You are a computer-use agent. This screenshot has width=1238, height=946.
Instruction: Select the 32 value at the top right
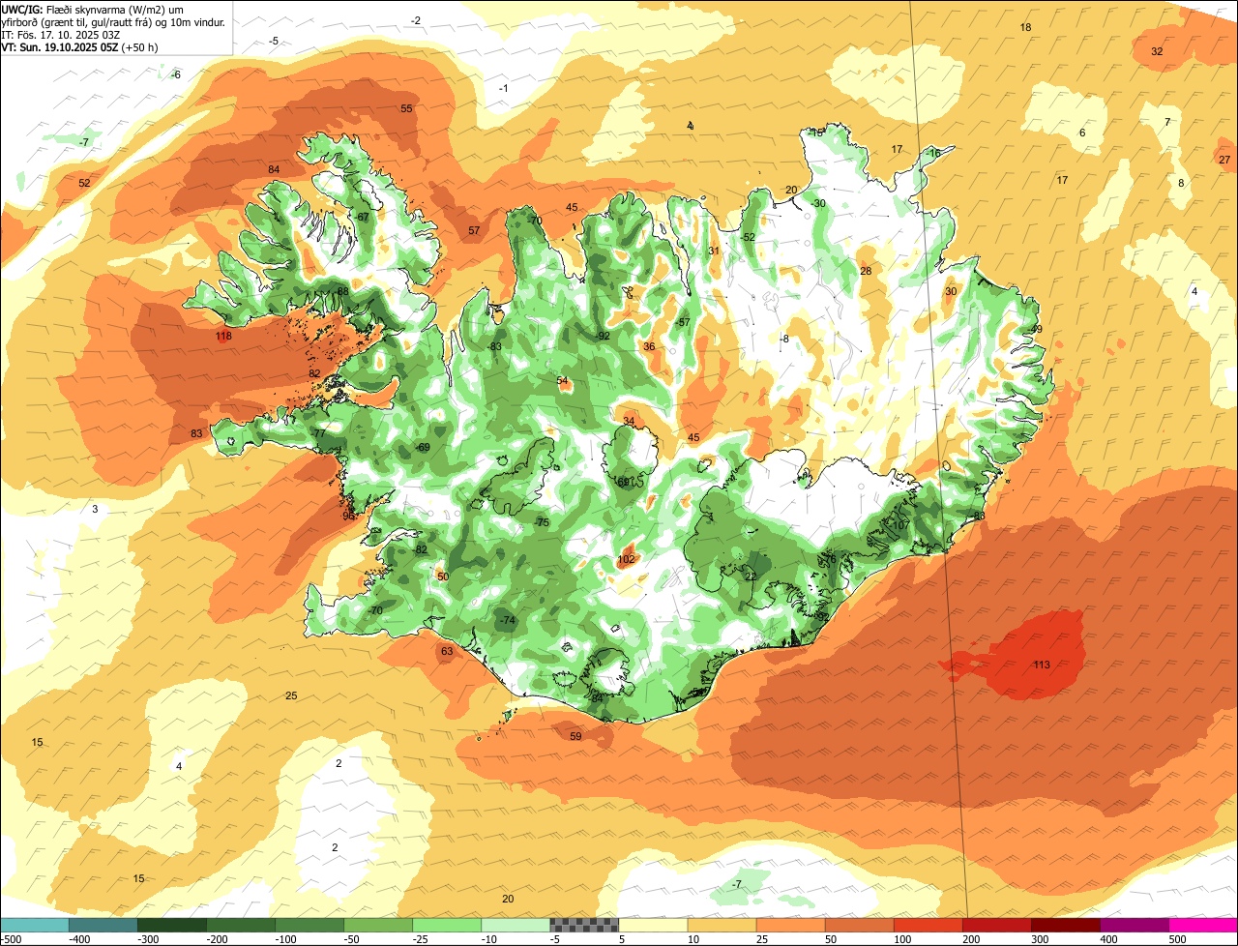[1157, 51]
